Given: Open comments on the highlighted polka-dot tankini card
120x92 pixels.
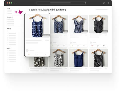Looking at the screenshot, I should (36, 55).
